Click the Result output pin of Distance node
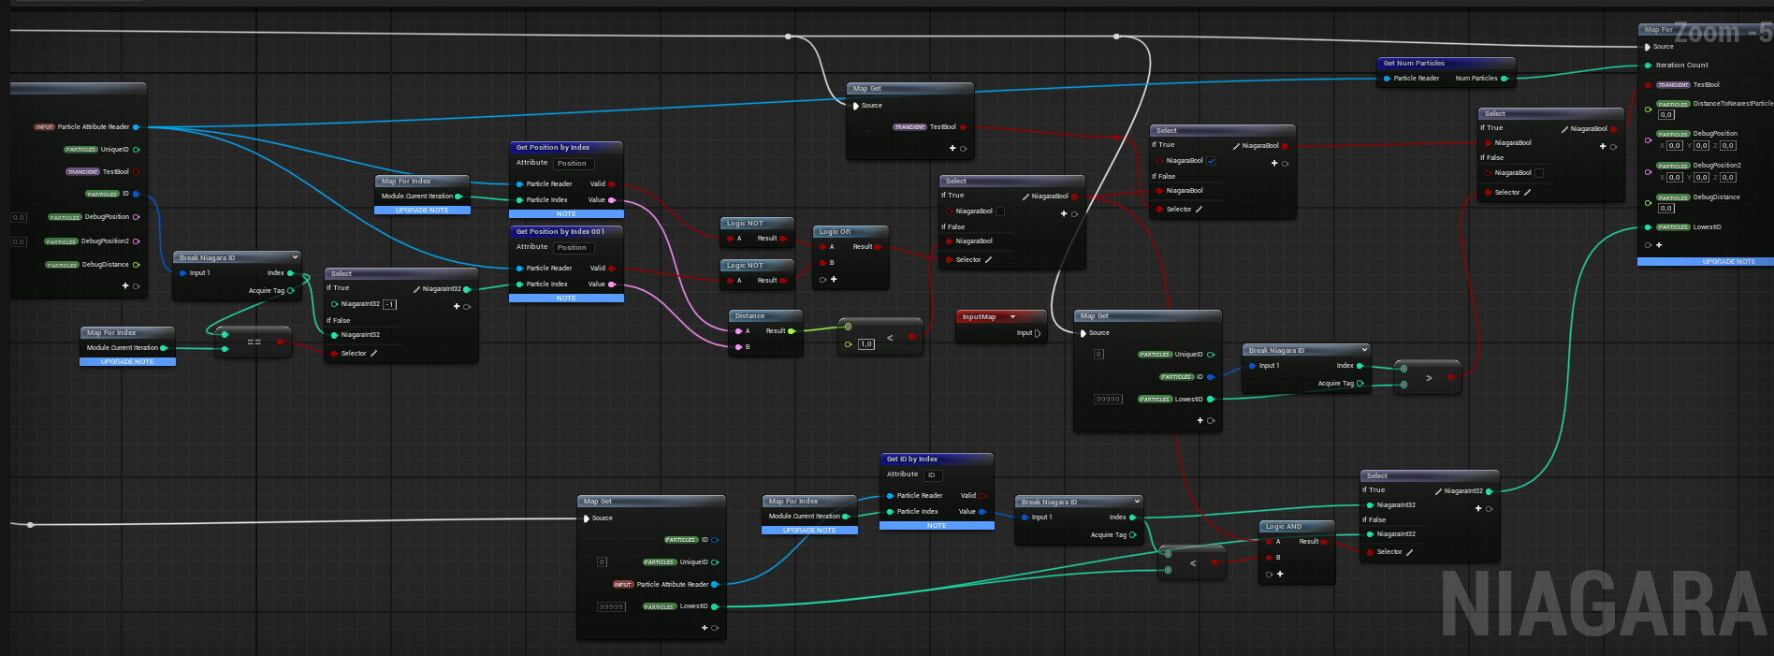Image resolution: width=1774 pixels, height=656 pixels. tap(792, 331)
